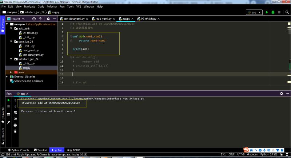Collapse all in Project panel
Image resolution: width=291 pixels, height=158 pixels.
[41, 19]
